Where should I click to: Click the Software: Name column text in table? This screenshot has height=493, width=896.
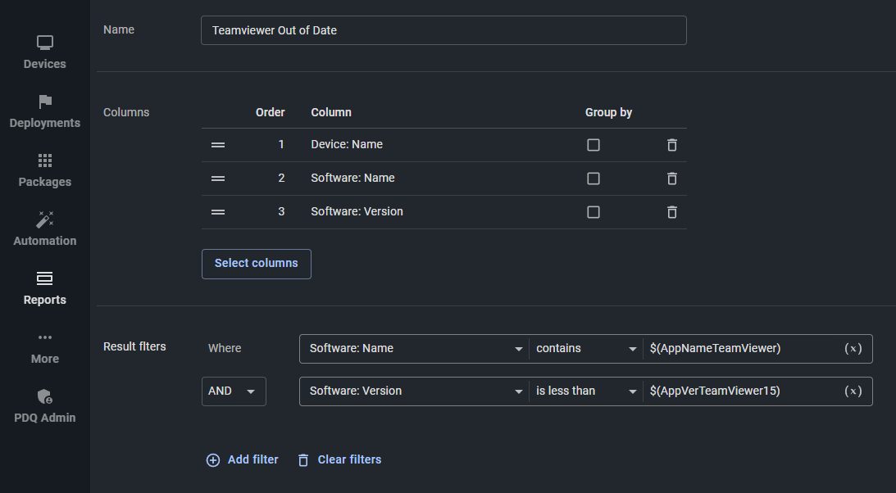(352, 178)
